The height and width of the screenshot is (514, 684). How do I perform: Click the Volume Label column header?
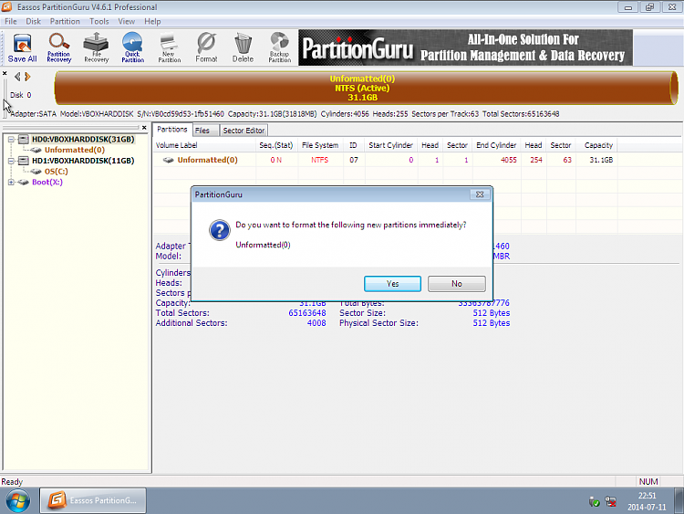(x=204, y=145)
